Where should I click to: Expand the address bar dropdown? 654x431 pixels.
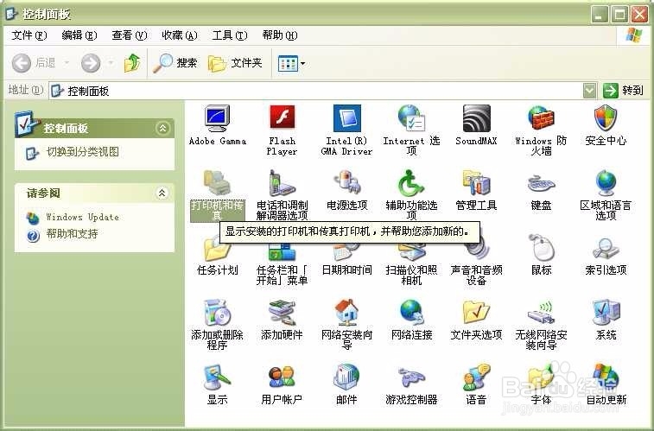(x=589, y=91)
